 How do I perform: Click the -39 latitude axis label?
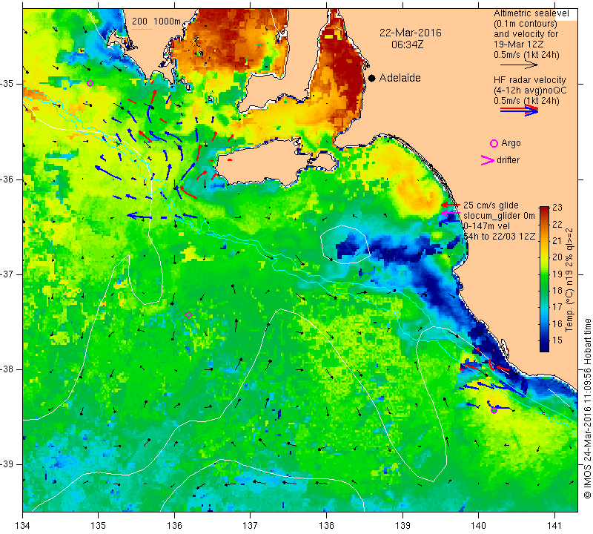(7, 464)
